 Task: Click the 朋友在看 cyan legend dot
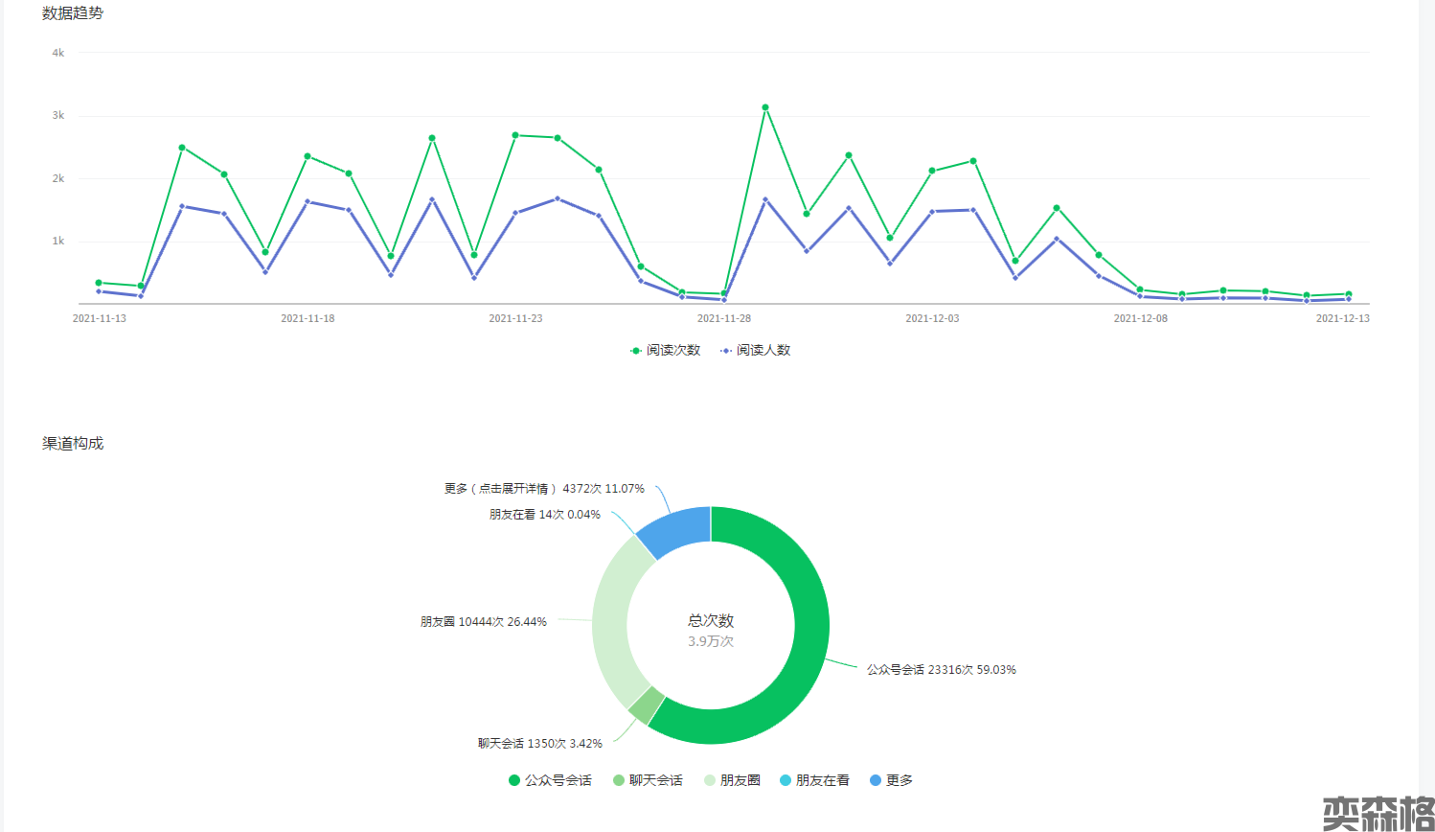[786, 780]
